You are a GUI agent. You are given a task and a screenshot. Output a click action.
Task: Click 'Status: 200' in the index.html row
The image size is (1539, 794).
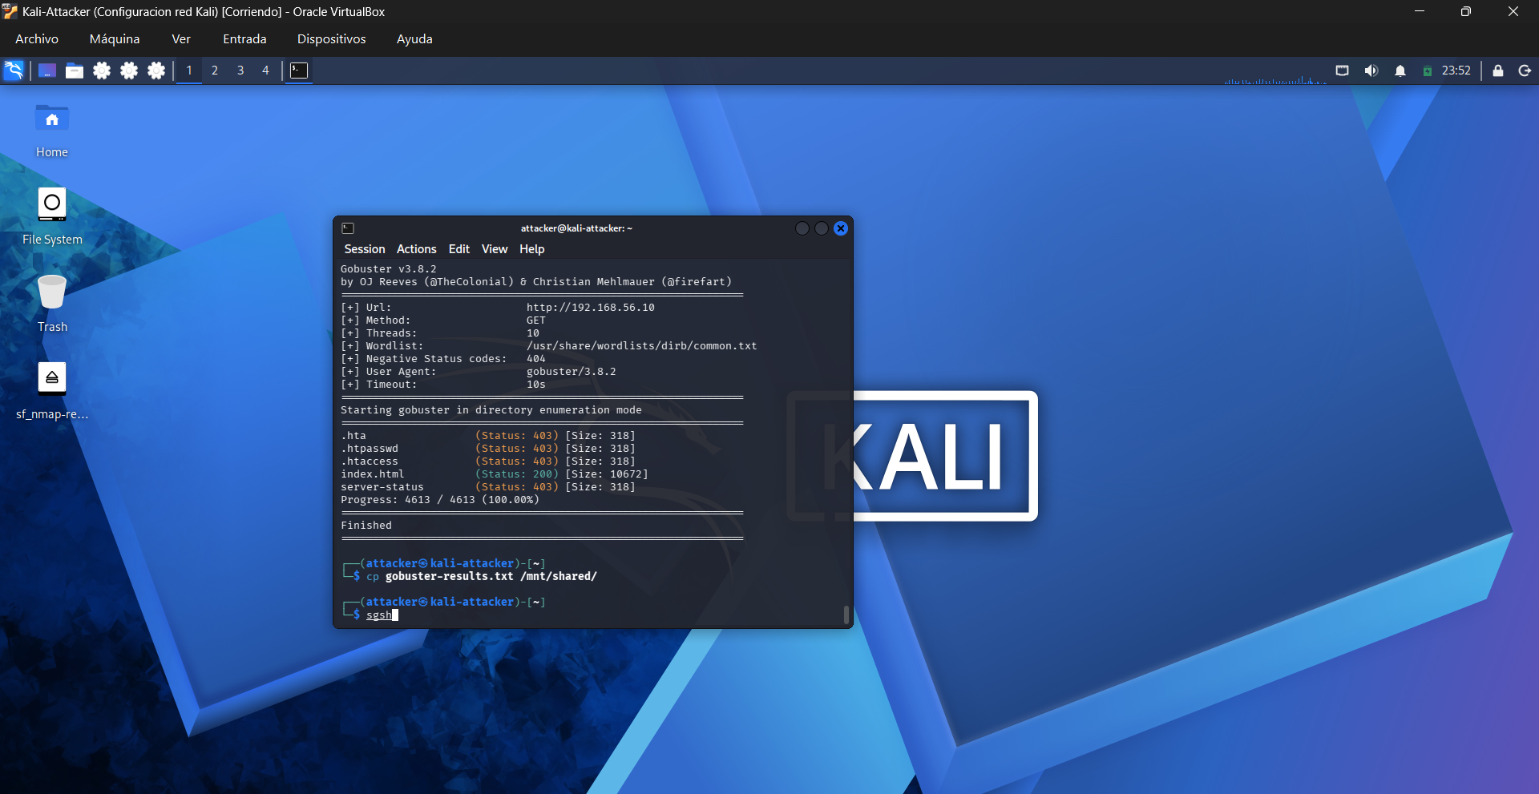point(517,474)
